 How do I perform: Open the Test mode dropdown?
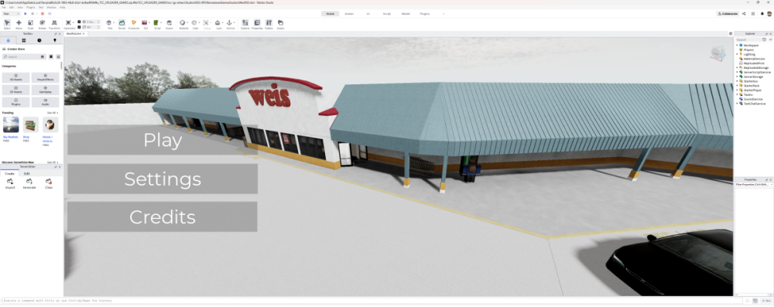click(x=11, y=14)
